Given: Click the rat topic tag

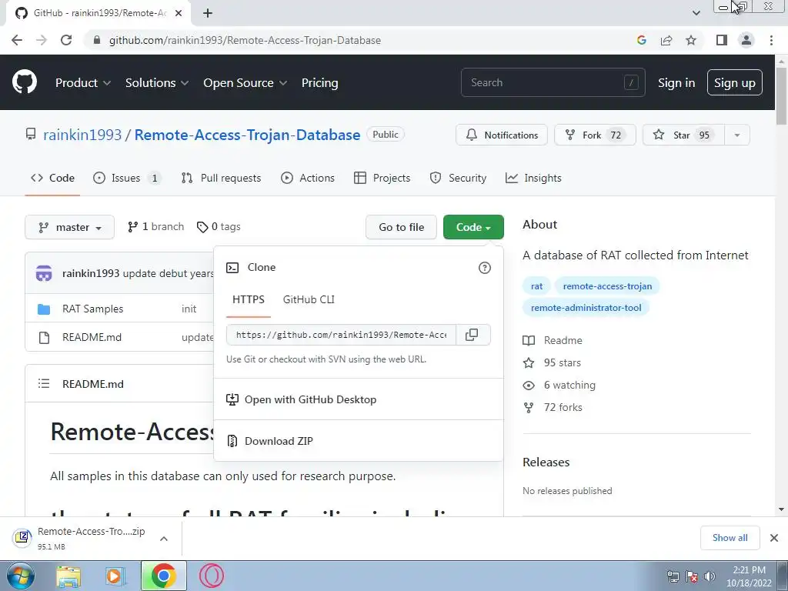Looking at the screenshot, I should 536,286.
